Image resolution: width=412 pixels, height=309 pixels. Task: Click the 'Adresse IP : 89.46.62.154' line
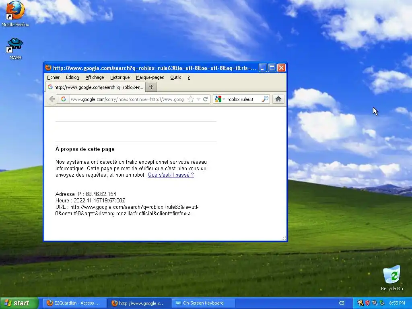(86, 194)
